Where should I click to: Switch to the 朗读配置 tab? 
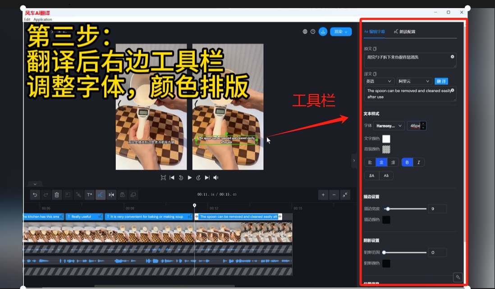(405, 32)
